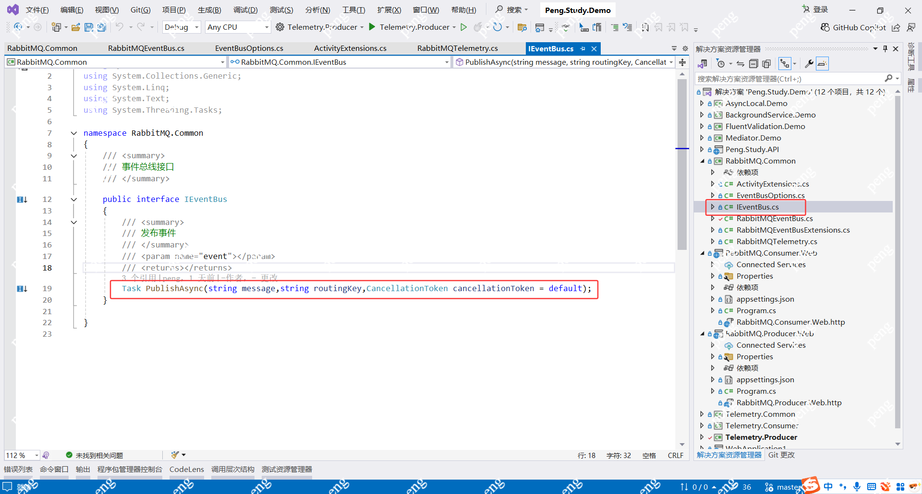Viewport: 922px width, 494px height.
Task: Click the Undo arrow icon
Action: 120,27
